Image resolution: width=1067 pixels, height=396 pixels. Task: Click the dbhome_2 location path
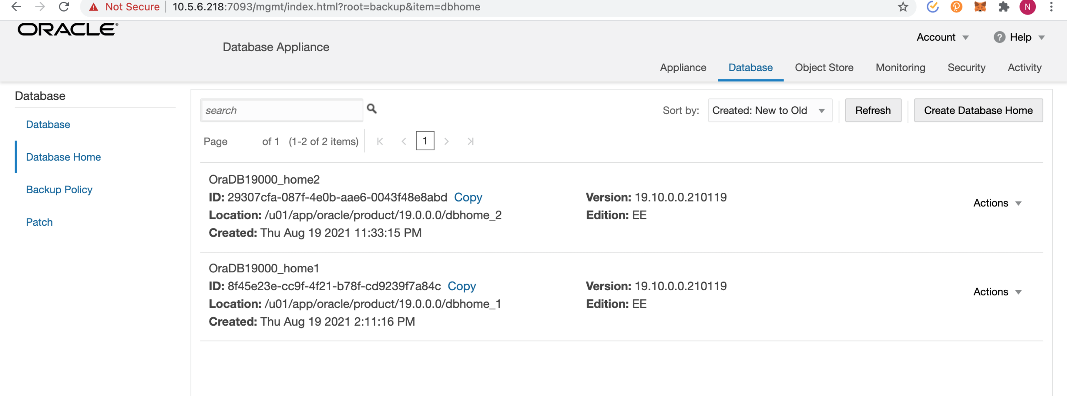click(x=383, y=215)
